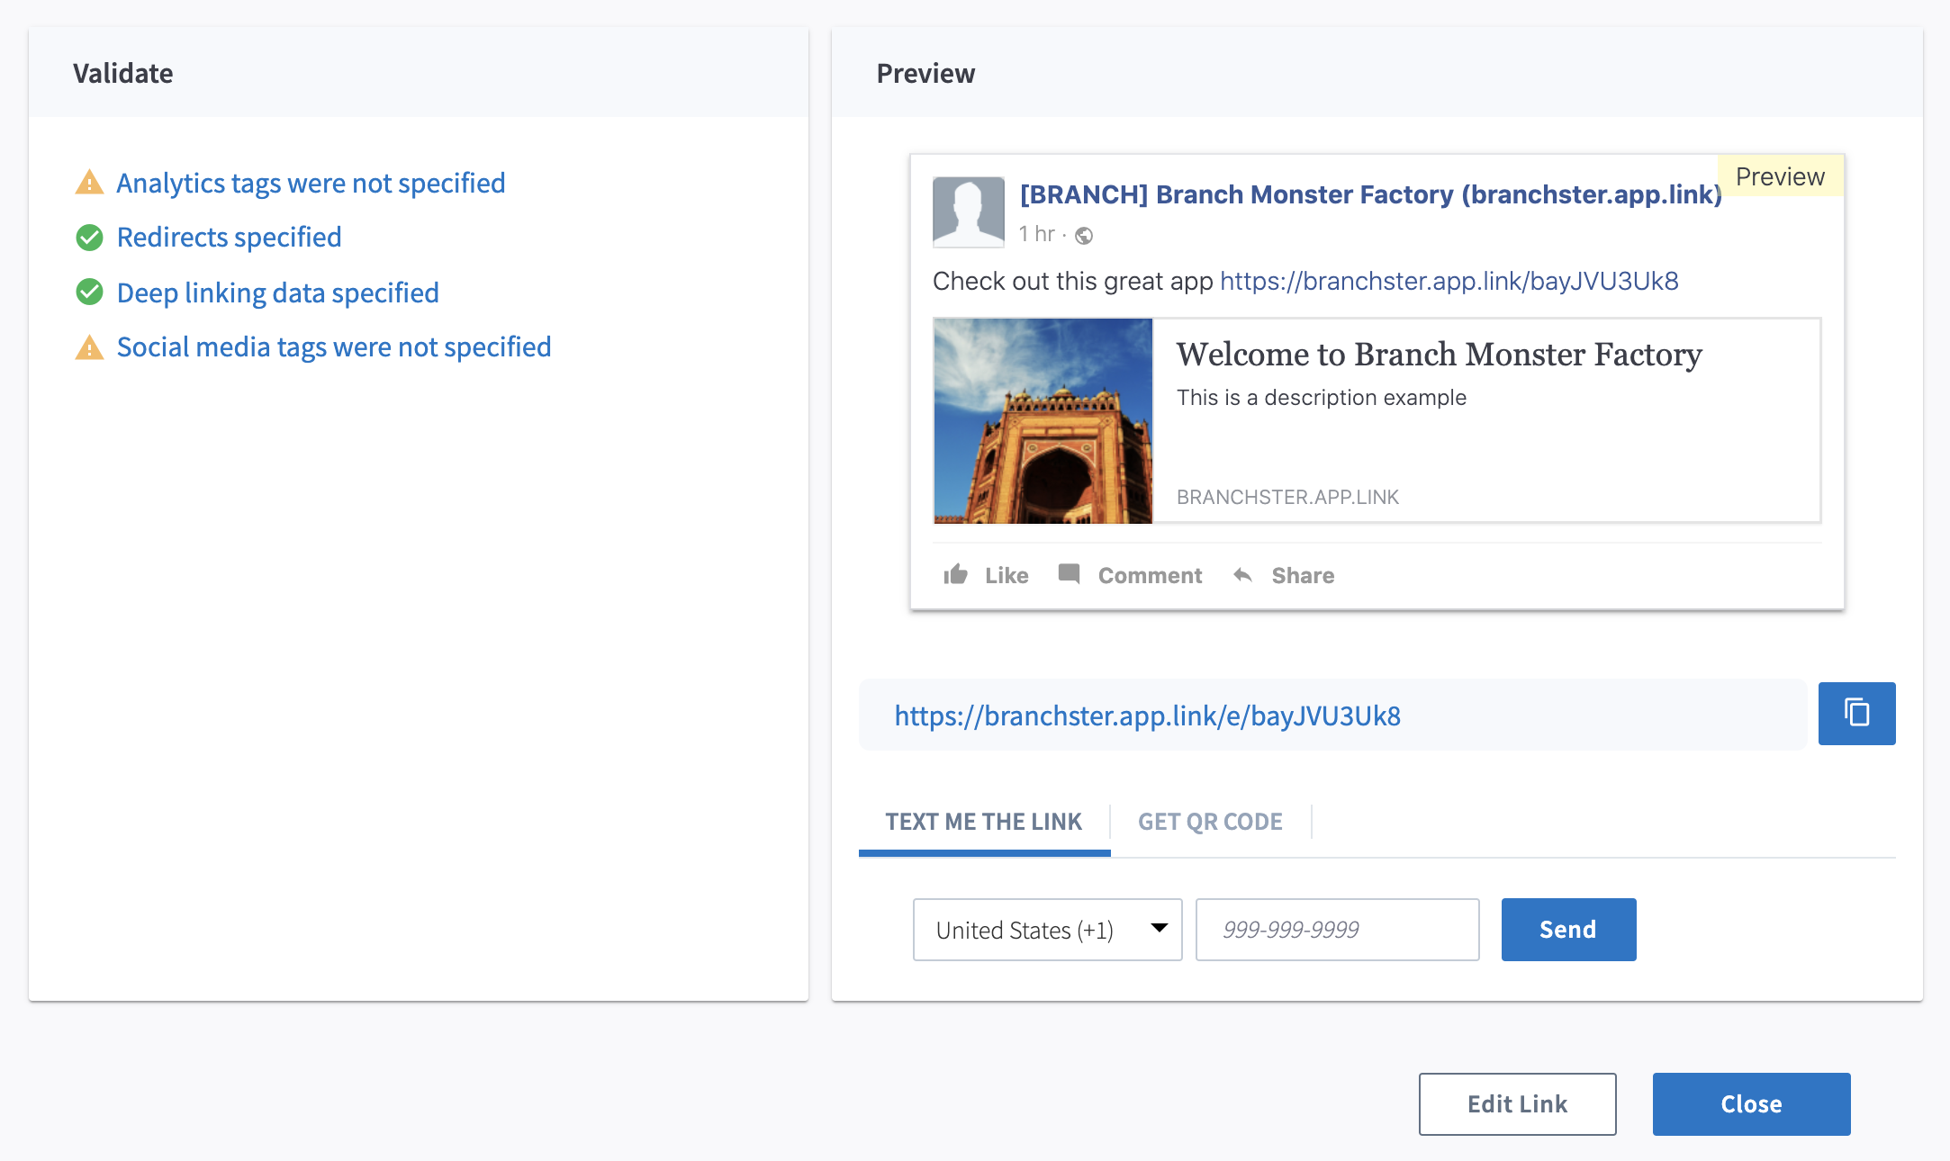Open Analytics tags were not specified link
The width and height of the screenshot is (1950, 1161).
click(x=311, y=183)
